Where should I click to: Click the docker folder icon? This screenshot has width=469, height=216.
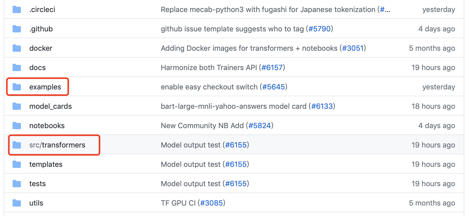pos(17,48)
